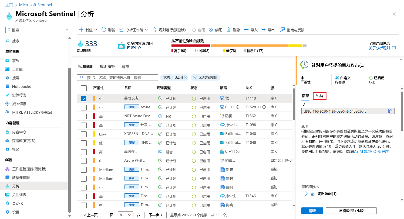Go to 上一页 previous page
Viewport: 404px width, 219px height.
tap(90, 215)
